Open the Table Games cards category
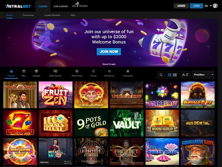 55,73
